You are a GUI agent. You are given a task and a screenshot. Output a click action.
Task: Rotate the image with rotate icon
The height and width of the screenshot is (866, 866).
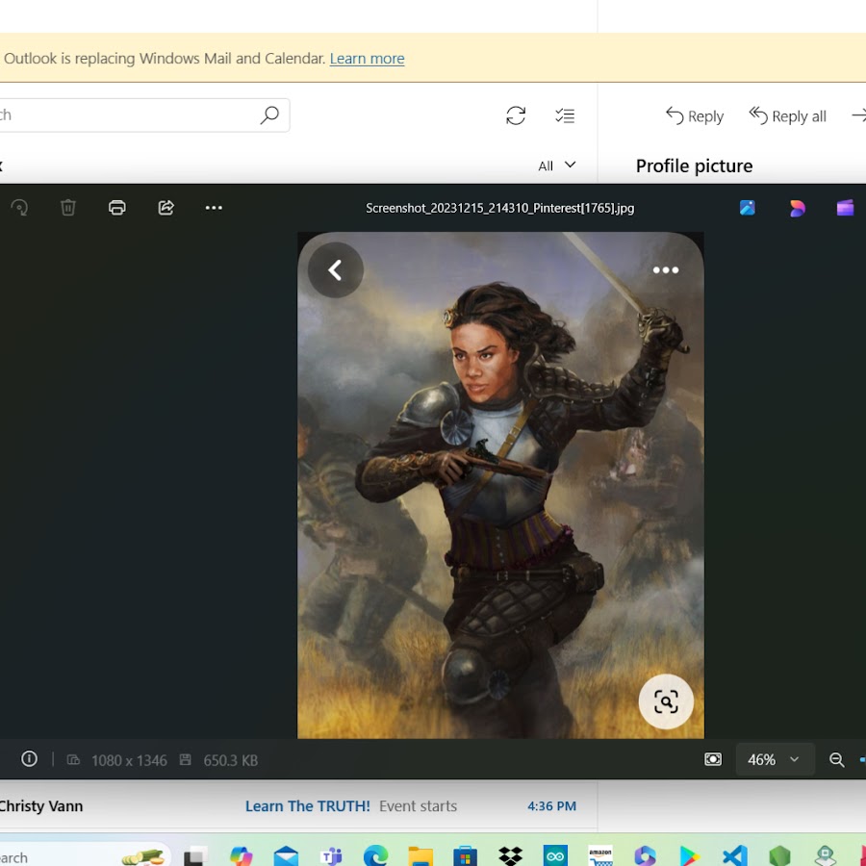[18, 208]
